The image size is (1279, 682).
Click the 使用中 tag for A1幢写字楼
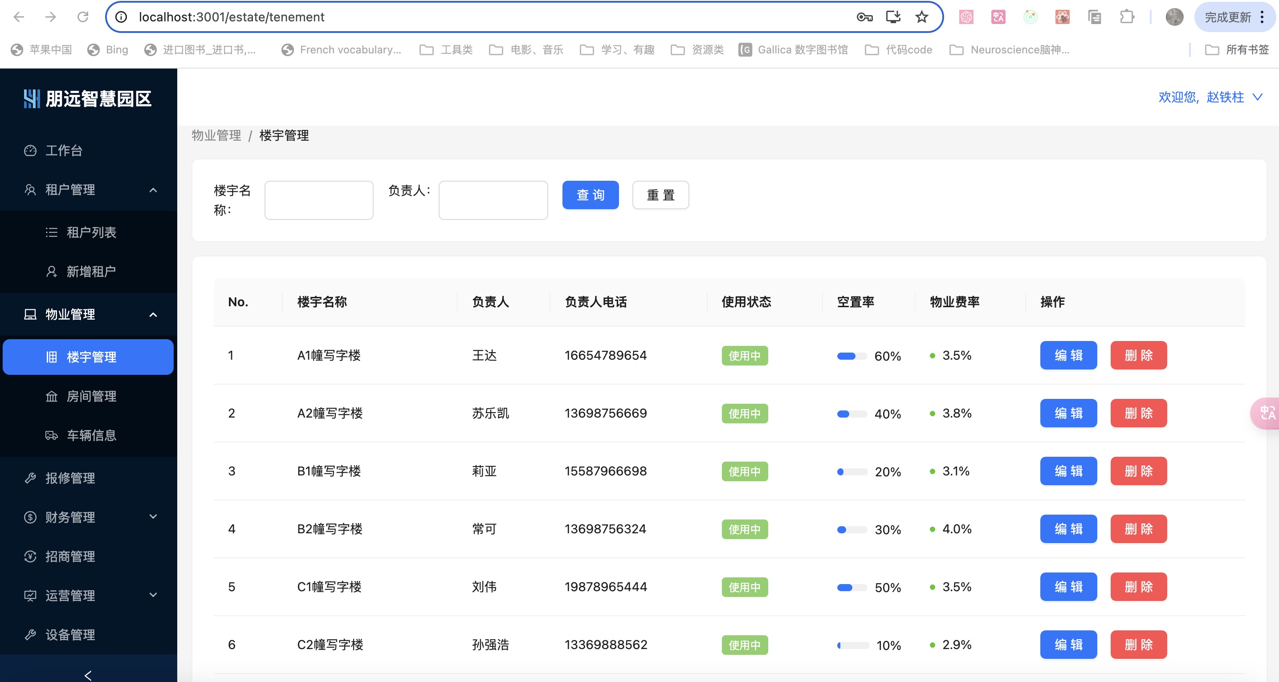coord(745,355)
